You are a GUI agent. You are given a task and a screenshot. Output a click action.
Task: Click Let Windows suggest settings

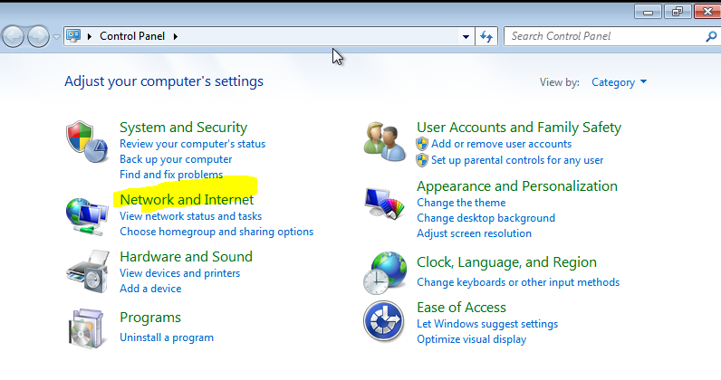(x=487, y=324)
